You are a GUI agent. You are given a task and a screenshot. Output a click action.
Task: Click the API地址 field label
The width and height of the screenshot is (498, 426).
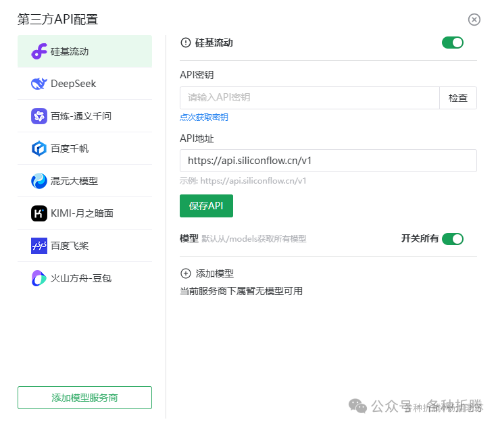[197, 138]
